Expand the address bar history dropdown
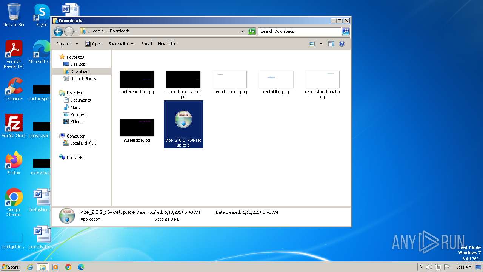The width and height of the screenshot is (483, 272). pos(242,31)
